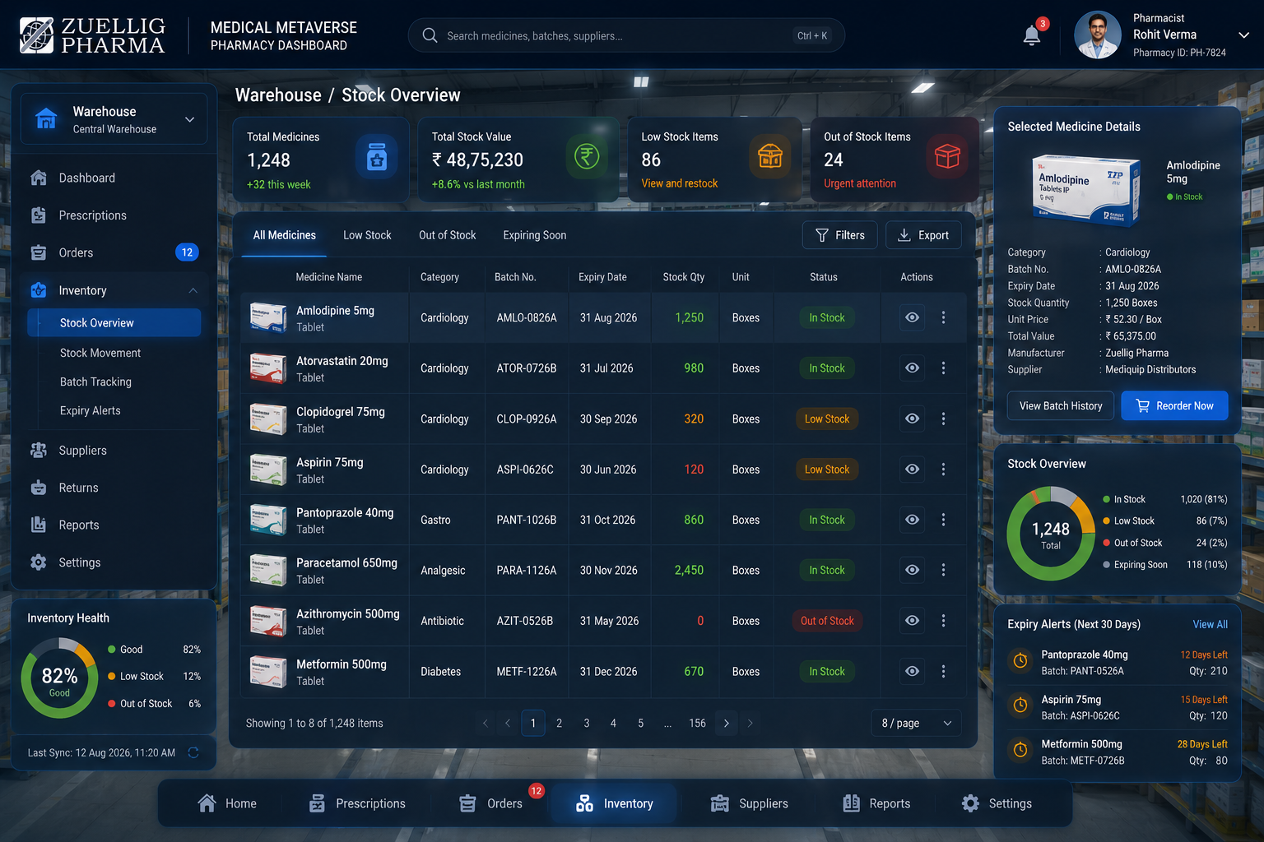1264x842 pixels.
Task: Open Suppliers in the bottom navigation bar
Action: tap(749, 803)
